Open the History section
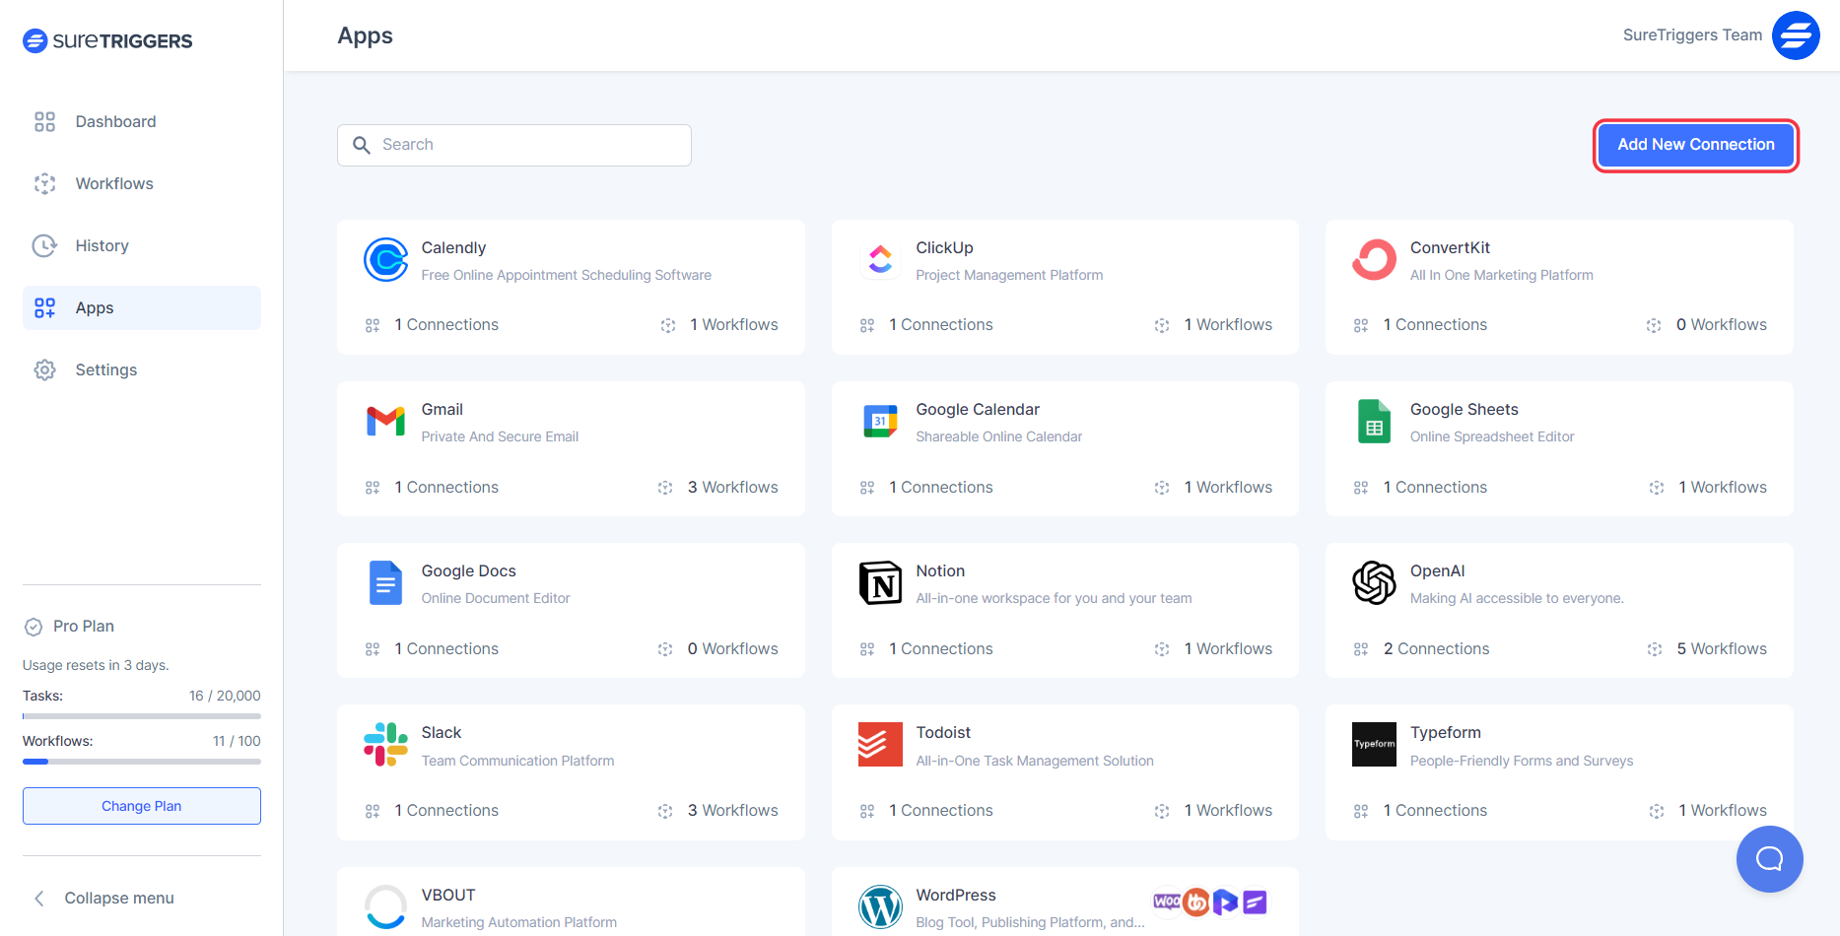This screenshot has height=936, width=1840. pos(142,245)
